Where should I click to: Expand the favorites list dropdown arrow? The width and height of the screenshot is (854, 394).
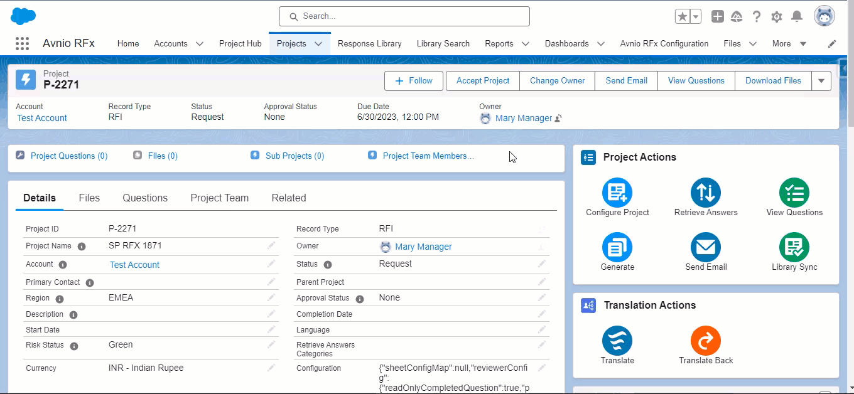click(696, 16)
